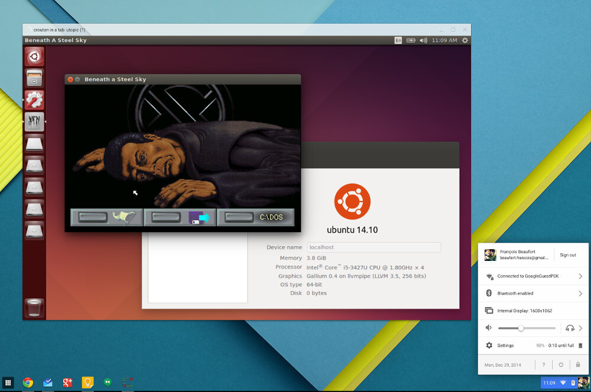Sign out of François Beaufort's account
591x392 pixels.
pos(568,254)
